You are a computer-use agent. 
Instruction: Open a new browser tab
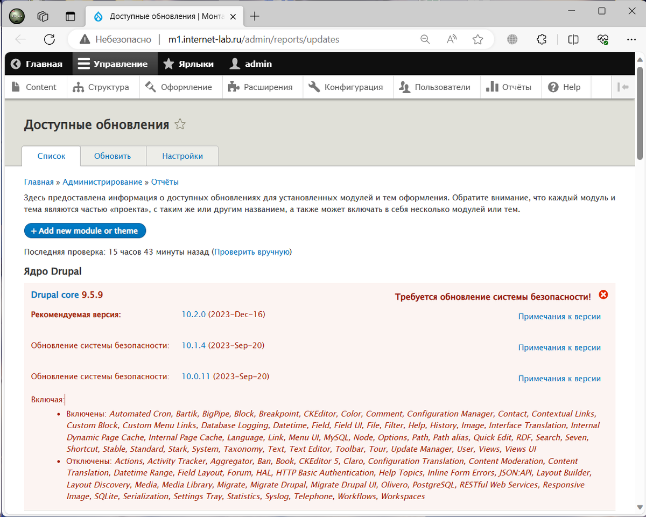(255, 16)
